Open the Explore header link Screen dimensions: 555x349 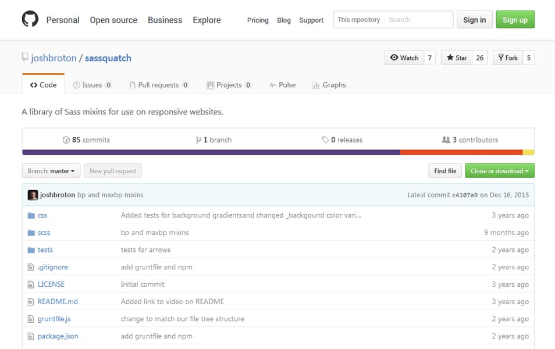(x=207, y=20)
